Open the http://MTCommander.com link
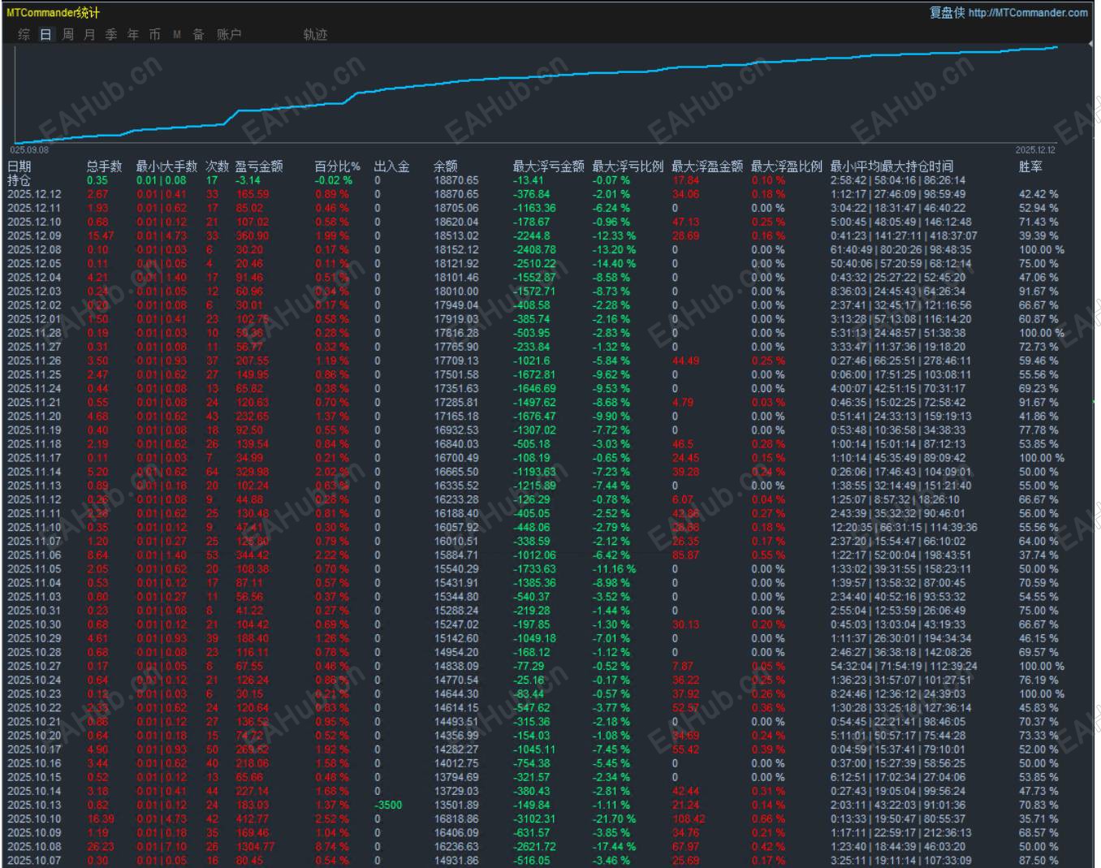Viewport: 1101px width, 868px height. coord(1028,12)
